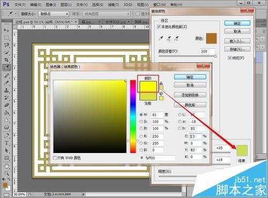
Task: Select the a channel radio button
Action: (x=180, y=121)
